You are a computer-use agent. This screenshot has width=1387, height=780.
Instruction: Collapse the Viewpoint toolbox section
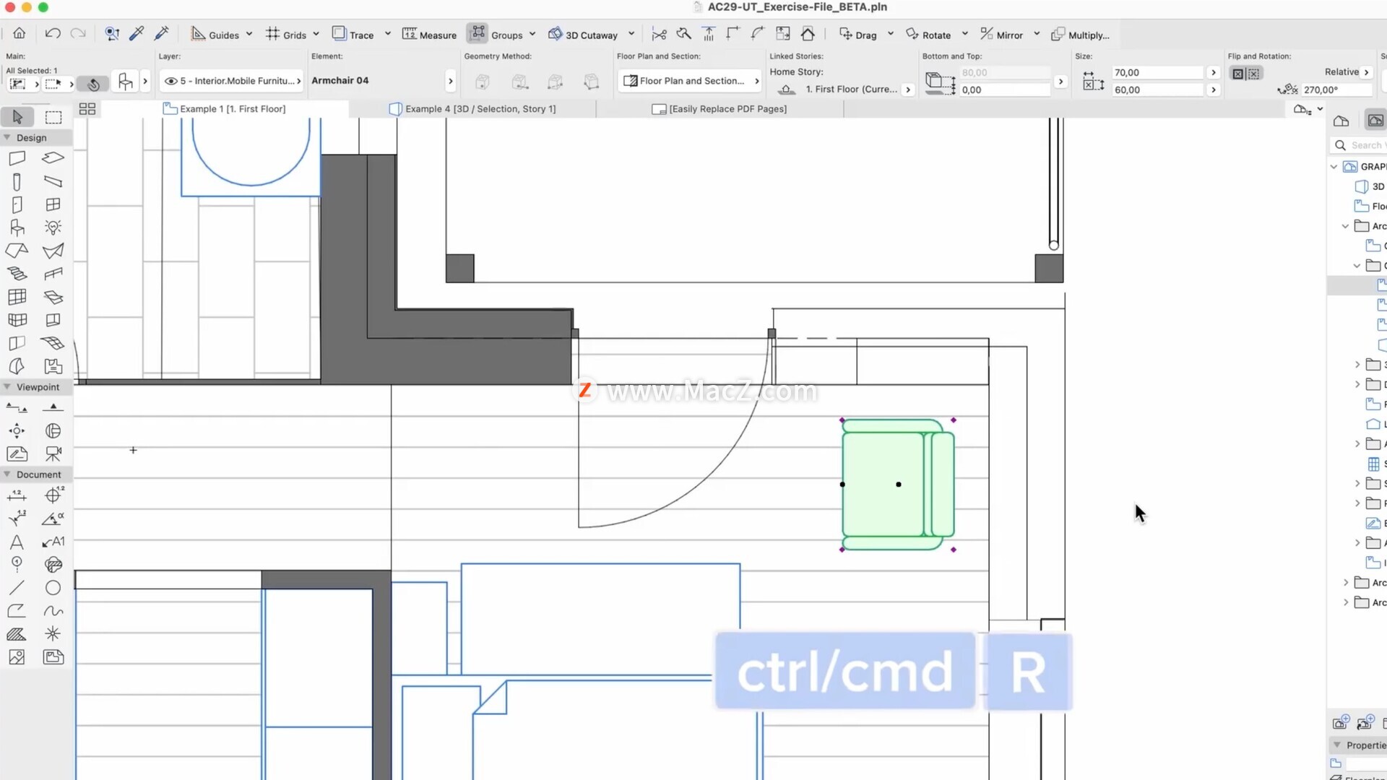coord(7,387)
